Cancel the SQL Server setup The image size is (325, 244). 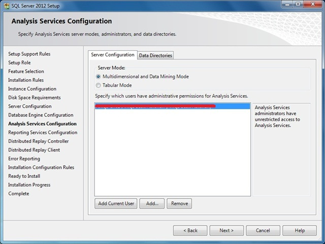click(x=263, y=230)
